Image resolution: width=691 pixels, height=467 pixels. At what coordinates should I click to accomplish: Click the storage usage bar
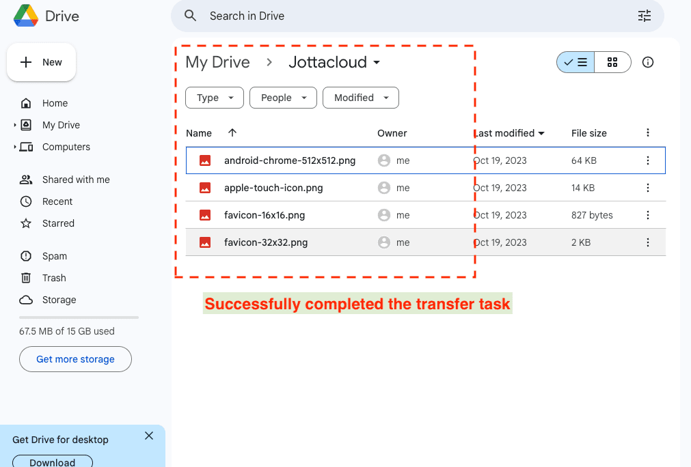79,317
